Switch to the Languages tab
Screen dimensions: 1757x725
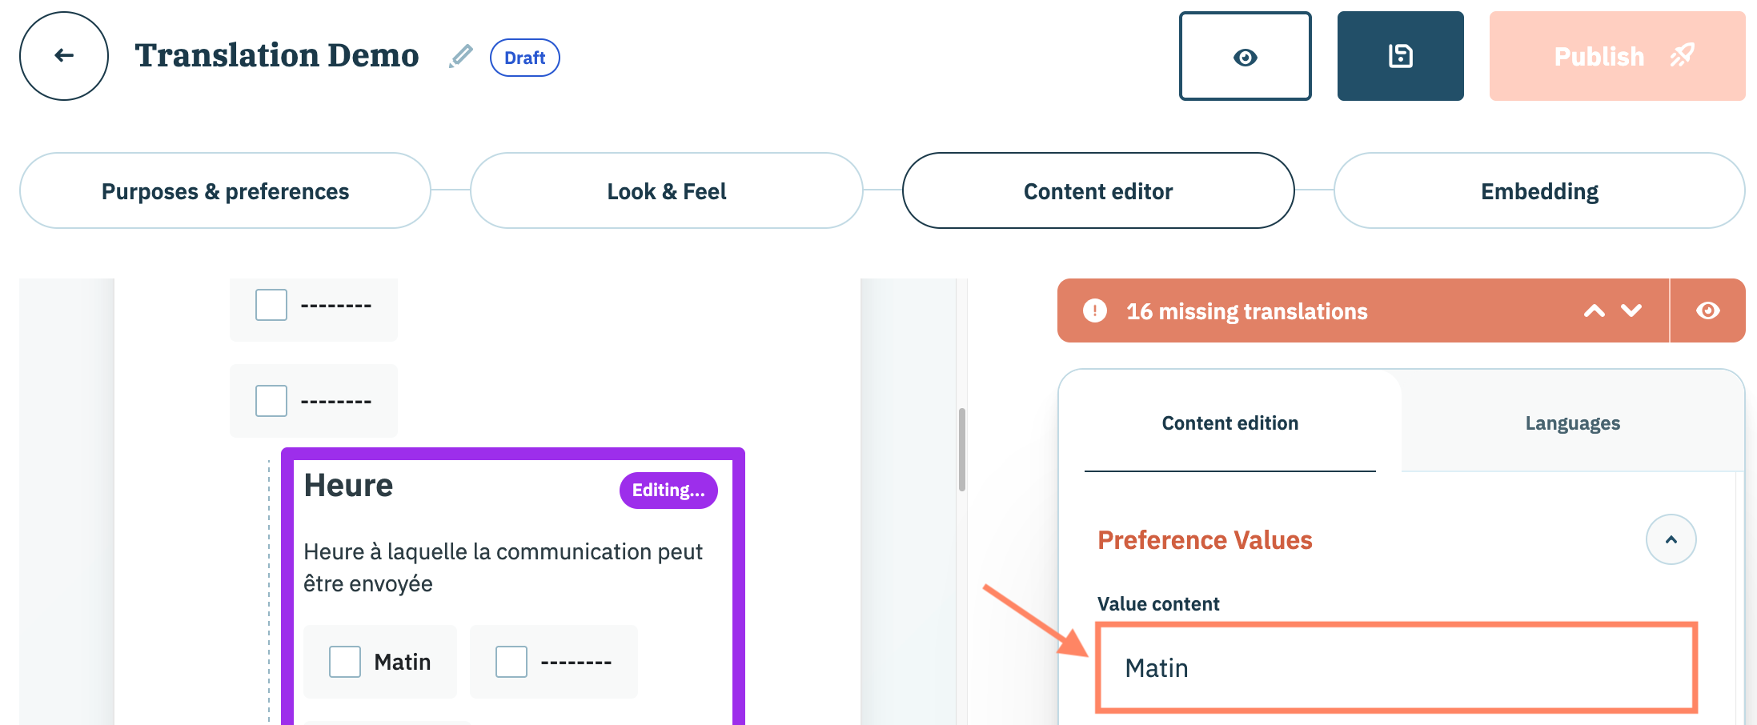(1572, 423)
